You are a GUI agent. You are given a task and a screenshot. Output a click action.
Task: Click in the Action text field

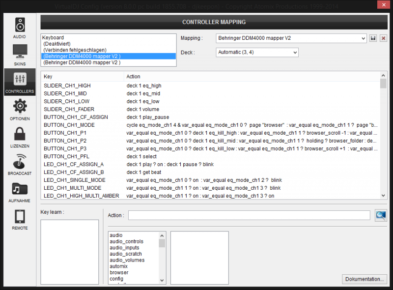pos(249,215)
